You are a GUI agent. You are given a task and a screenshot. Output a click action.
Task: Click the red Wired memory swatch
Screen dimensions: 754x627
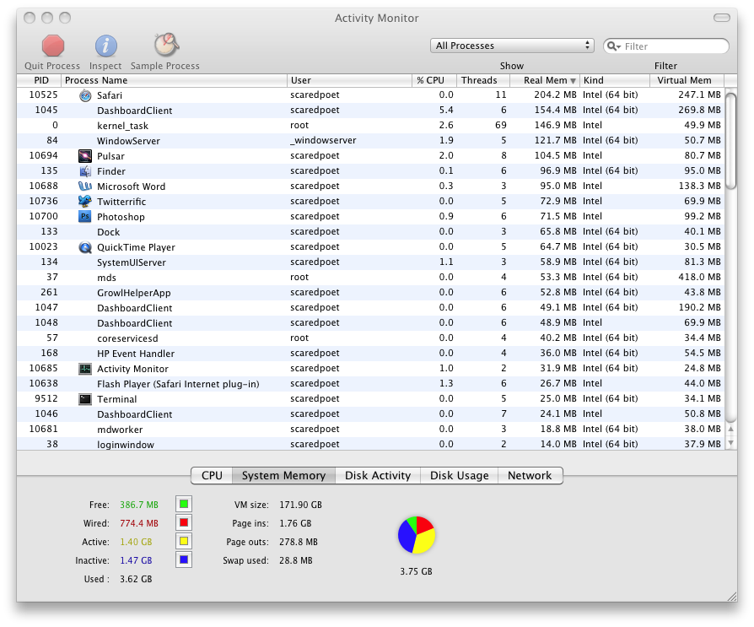pos(184,522)
